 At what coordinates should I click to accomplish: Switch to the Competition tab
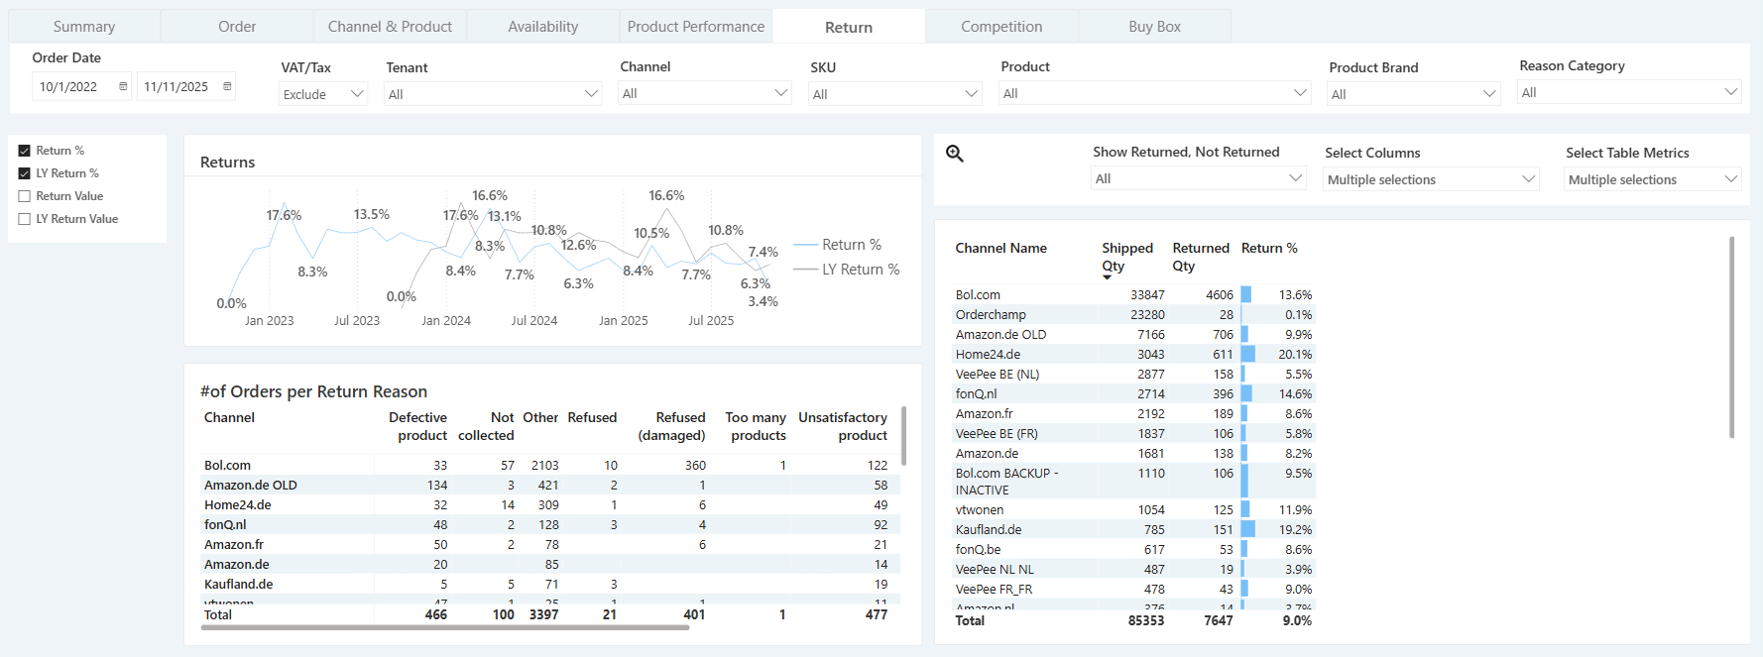coord(1001,27)
